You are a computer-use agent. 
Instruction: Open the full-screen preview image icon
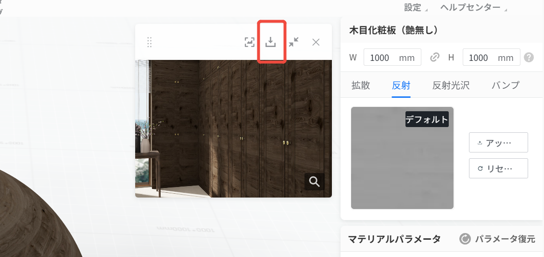(x=250, y=42)
